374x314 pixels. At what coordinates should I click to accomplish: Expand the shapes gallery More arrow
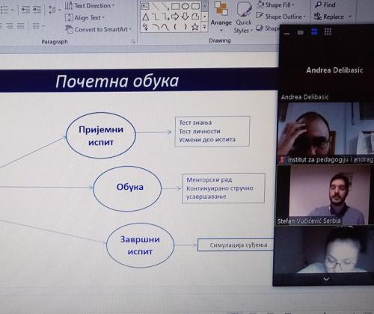[204, 26]
